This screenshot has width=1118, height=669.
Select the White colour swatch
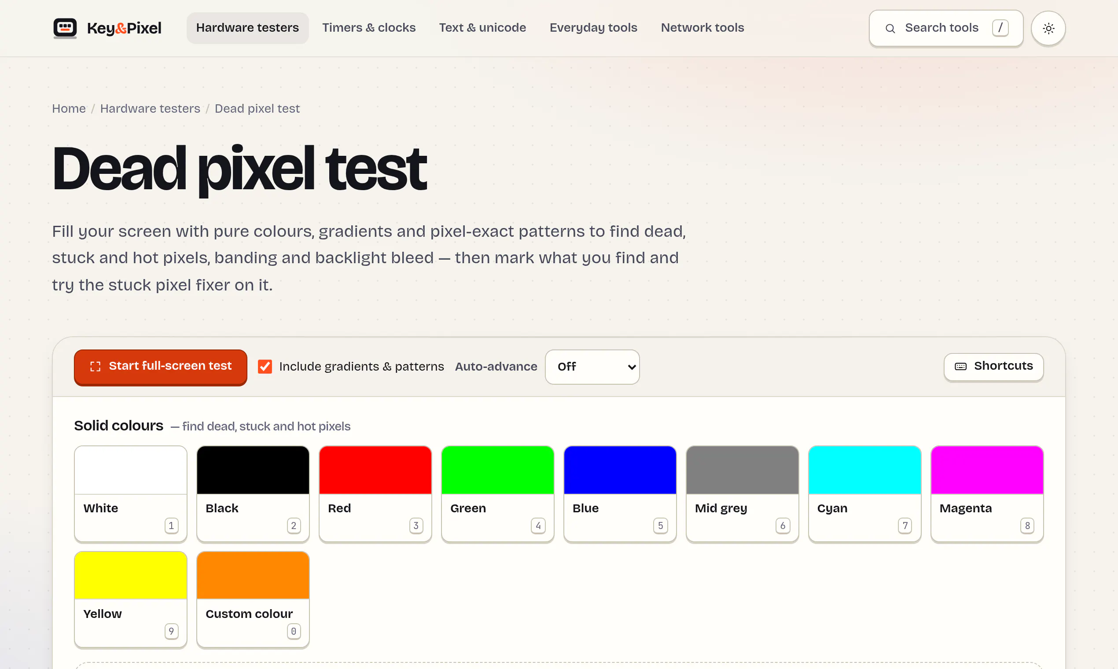coord(131,494)
